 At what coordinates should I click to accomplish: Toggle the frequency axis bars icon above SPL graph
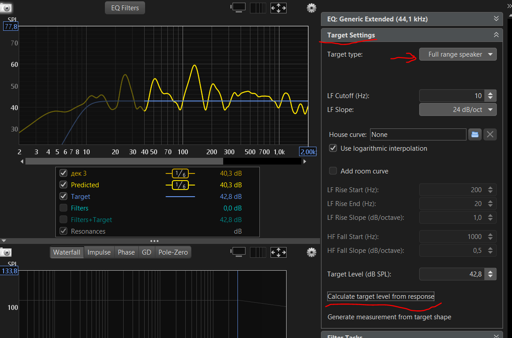258,8
